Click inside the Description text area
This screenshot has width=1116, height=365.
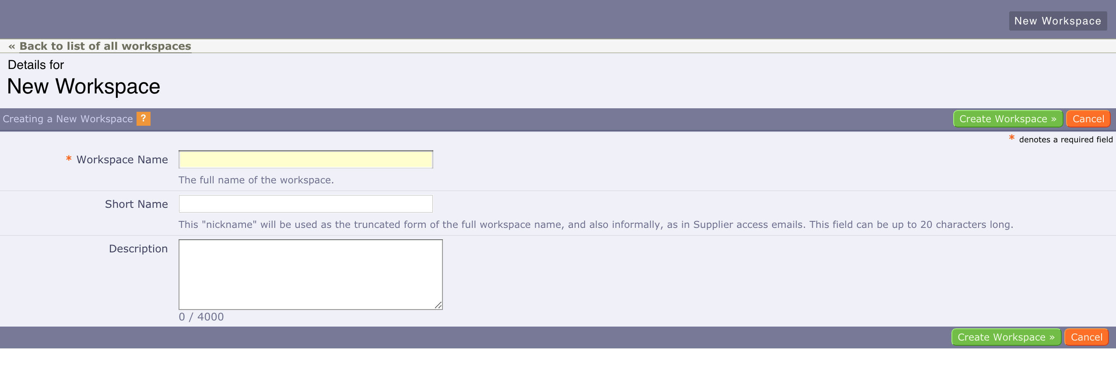pos(311,275)
